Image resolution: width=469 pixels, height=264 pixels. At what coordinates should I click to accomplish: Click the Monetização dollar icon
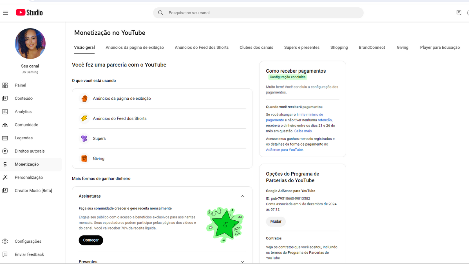5,165
